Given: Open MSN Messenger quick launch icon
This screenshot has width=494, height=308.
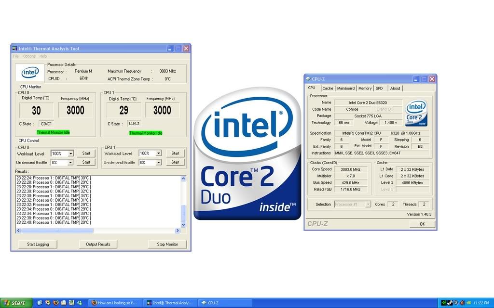Looking at the screenshot, I should tap(80, 303).
